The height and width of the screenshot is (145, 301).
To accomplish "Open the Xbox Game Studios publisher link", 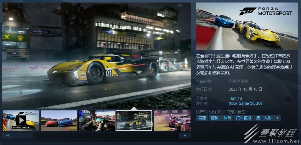I will tap(245, 103).
